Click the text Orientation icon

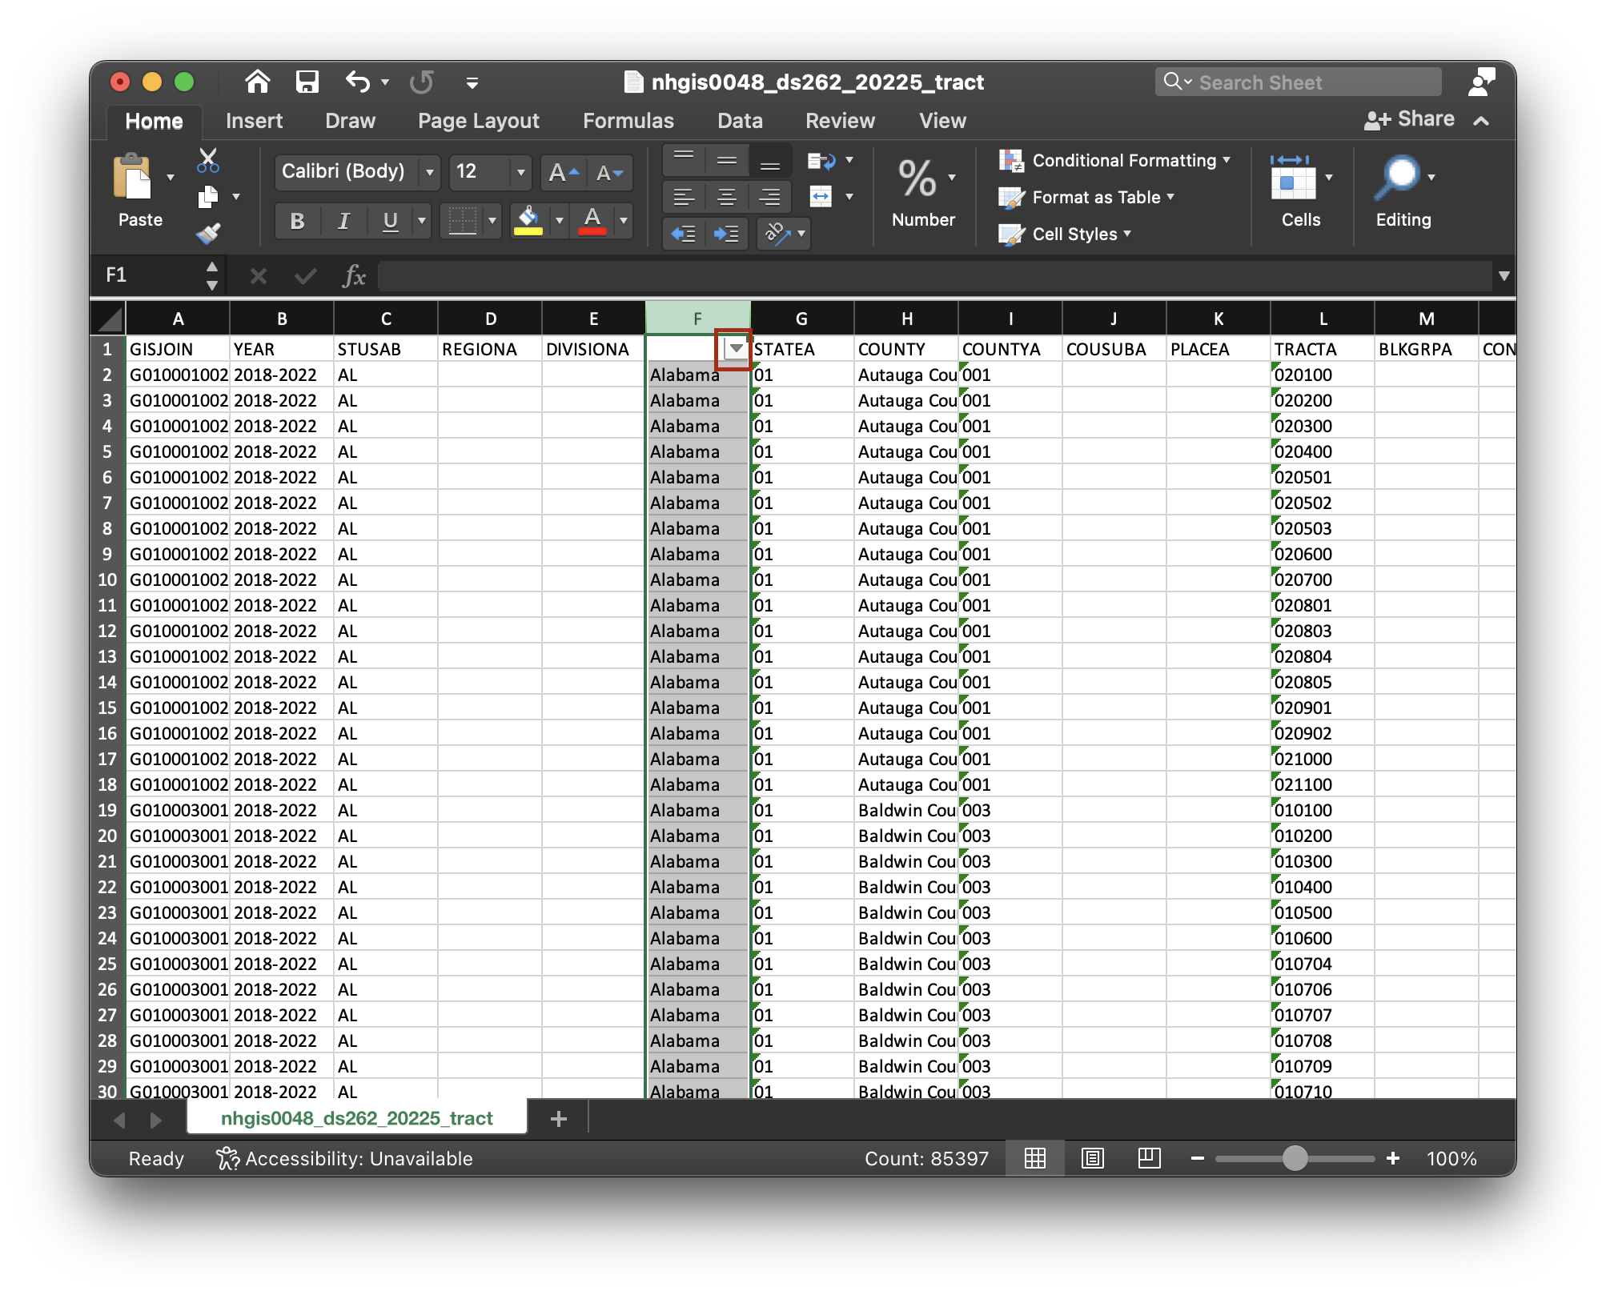click(777, 234)
